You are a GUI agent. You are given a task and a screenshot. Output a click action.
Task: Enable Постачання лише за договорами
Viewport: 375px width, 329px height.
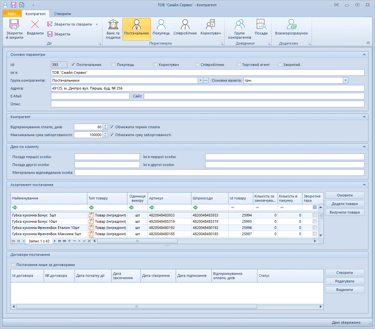click(13, 265)
